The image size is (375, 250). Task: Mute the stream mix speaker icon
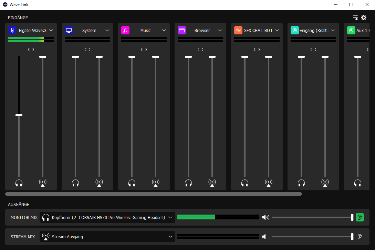pos(264,237)
